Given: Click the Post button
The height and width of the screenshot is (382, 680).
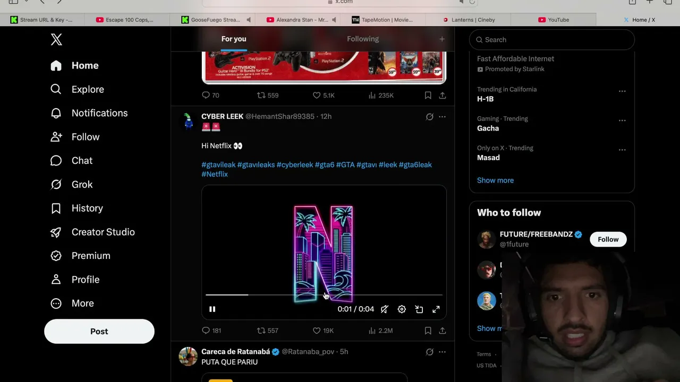Looking at the screenshot, I should pos(99,332).
